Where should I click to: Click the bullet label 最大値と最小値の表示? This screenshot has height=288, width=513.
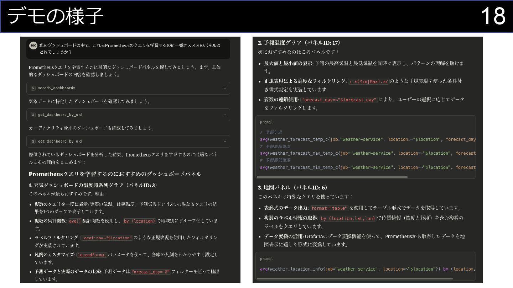click(x=288, y=63)
